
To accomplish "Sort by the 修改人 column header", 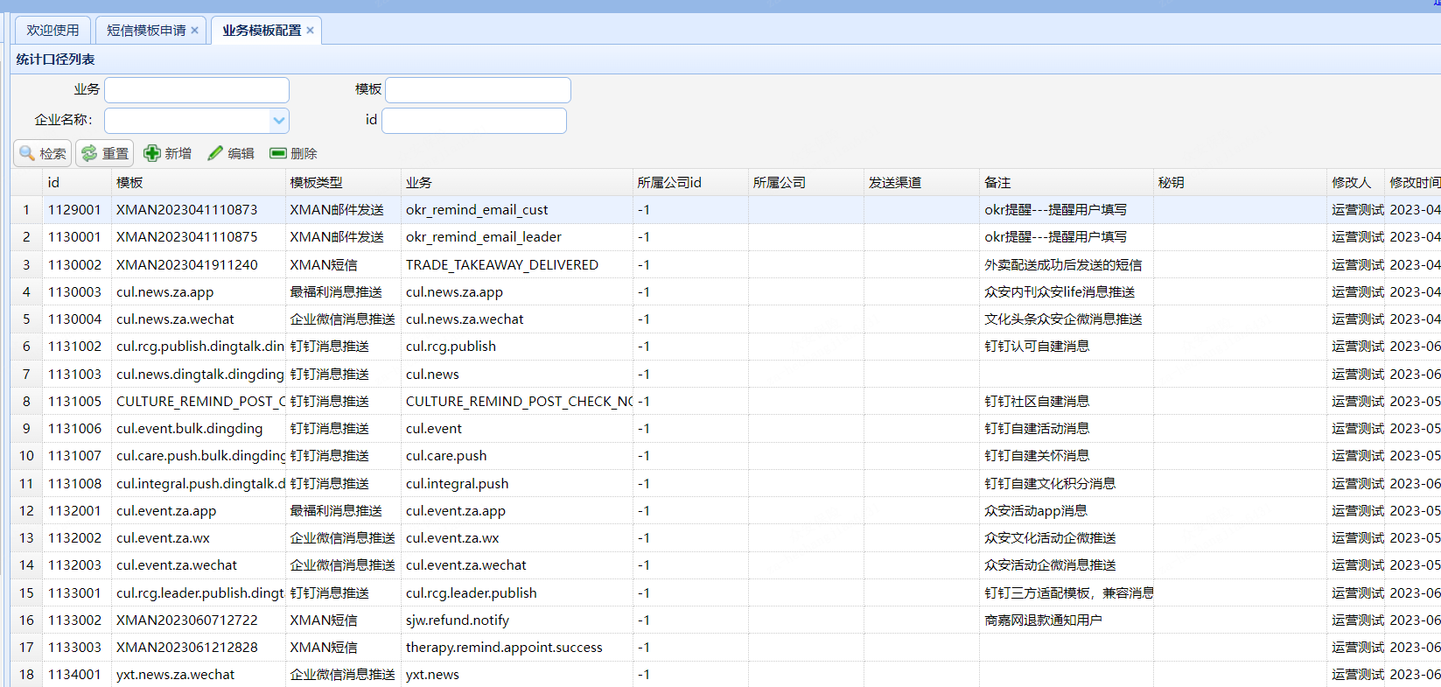I will [1355, 182].
